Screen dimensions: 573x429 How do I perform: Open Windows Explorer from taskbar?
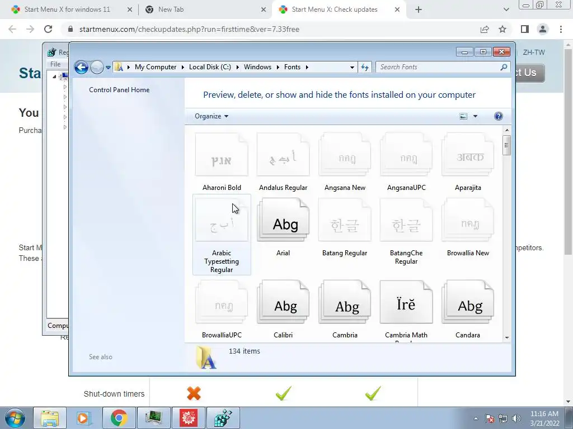[x=50, y=418]
